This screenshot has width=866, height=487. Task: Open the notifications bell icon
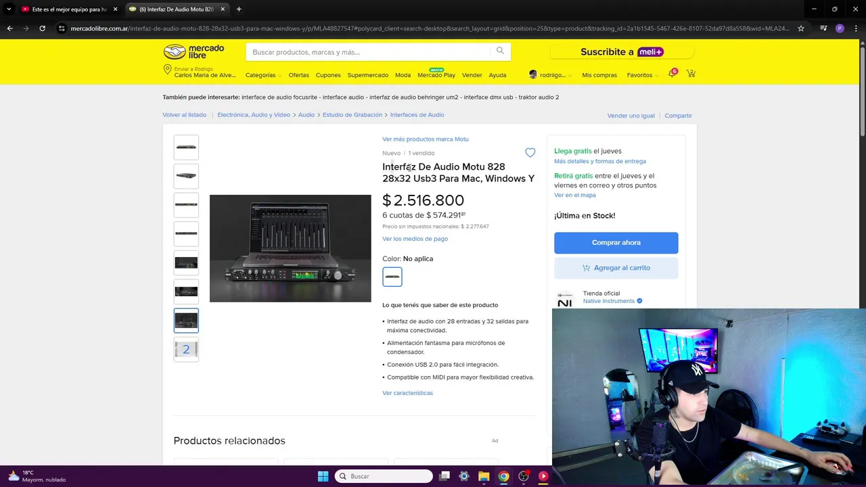(x=672, y=74)
